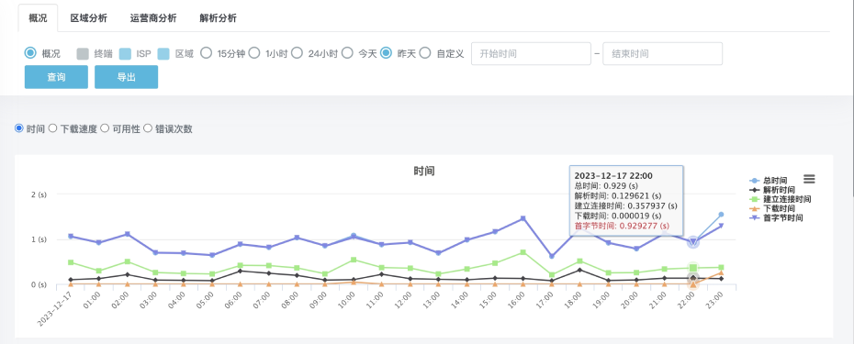
Task: Check the 终端 gray checkbox
Action: pyautogui.click(x=83, y=53)
